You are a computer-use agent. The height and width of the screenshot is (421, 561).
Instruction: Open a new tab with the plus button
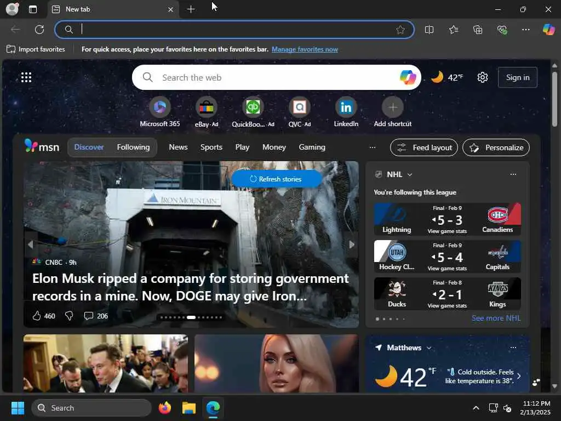pyautogui.click(x=191, y=9)
